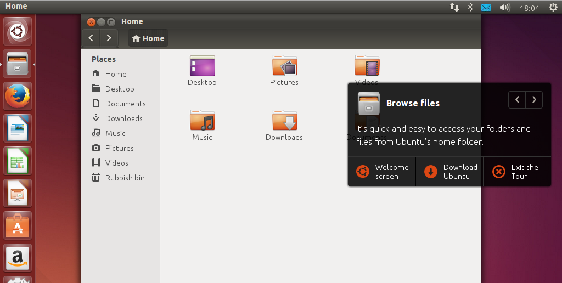Screen dimensions: 562x283
Task: Go back with the file manager back arrow
Action: pyautogui.click(x=91, y=38)
